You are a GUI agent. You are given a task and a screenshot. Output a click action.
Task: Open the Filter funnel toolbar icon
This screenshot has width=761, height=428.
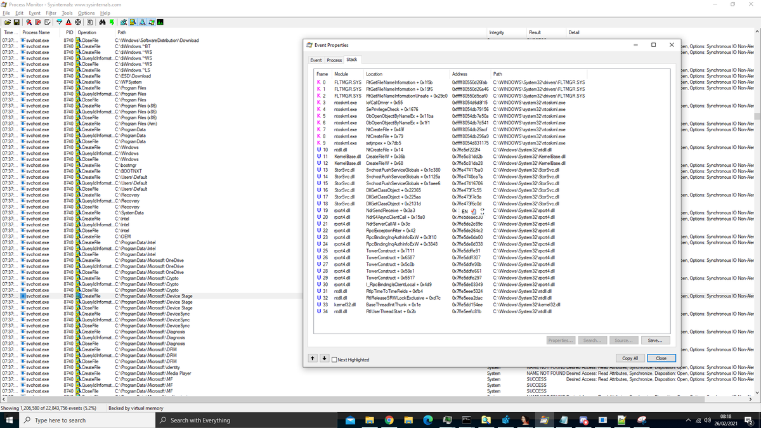coord(59,22)
